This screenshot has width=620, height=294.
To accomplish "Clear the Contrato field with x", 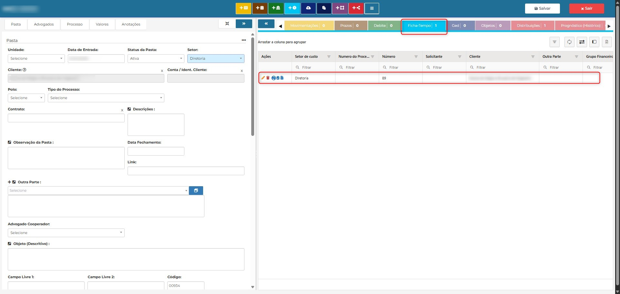I will (x=122, y=110).
